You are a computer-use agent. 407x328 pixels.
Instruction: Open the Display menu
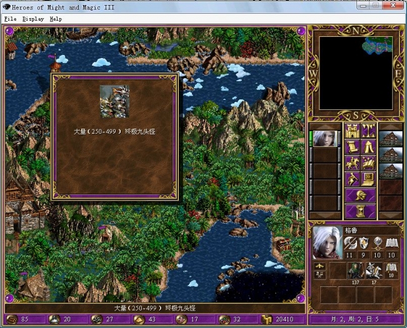pyautogui.click(x=33, y=19)
